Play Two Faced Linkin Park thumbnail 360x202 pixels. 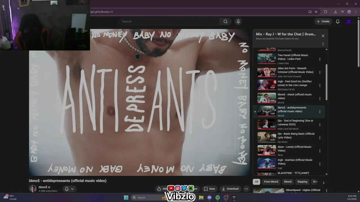click(x=267, y=59)
